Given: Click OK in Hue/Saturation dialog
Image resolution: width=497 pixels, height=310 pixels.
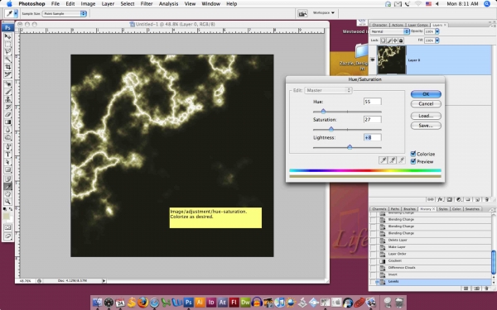Looking at the screenshot, I should click(426, 94).
